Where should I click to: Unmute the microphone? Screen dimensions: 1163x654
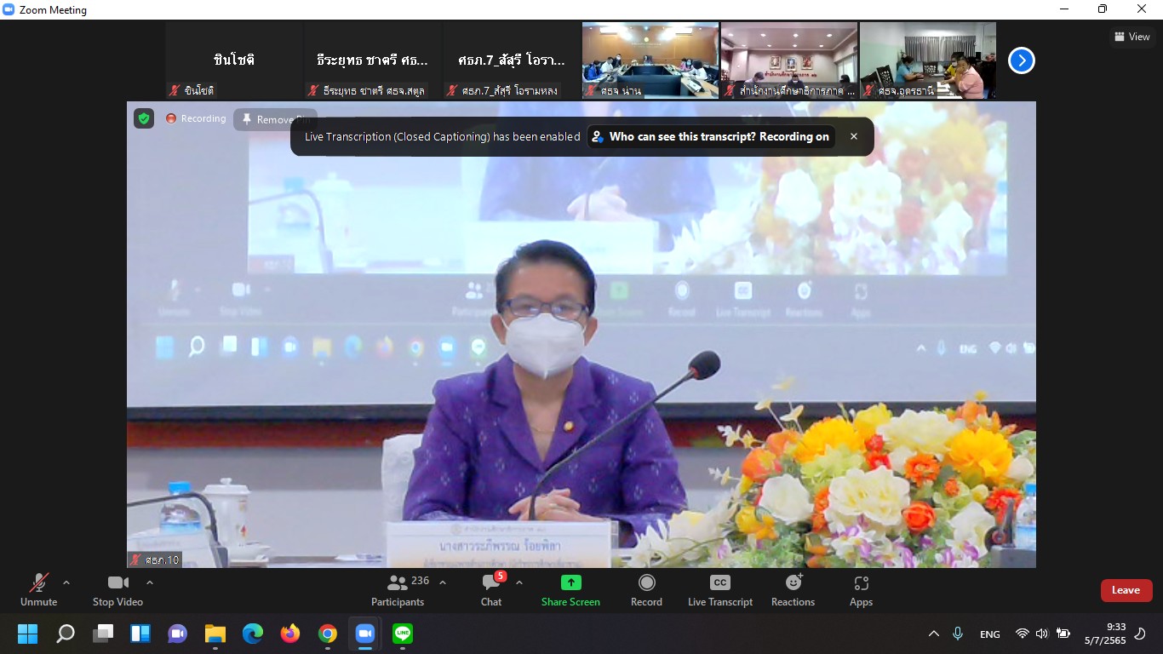click(x=39, y=590)
